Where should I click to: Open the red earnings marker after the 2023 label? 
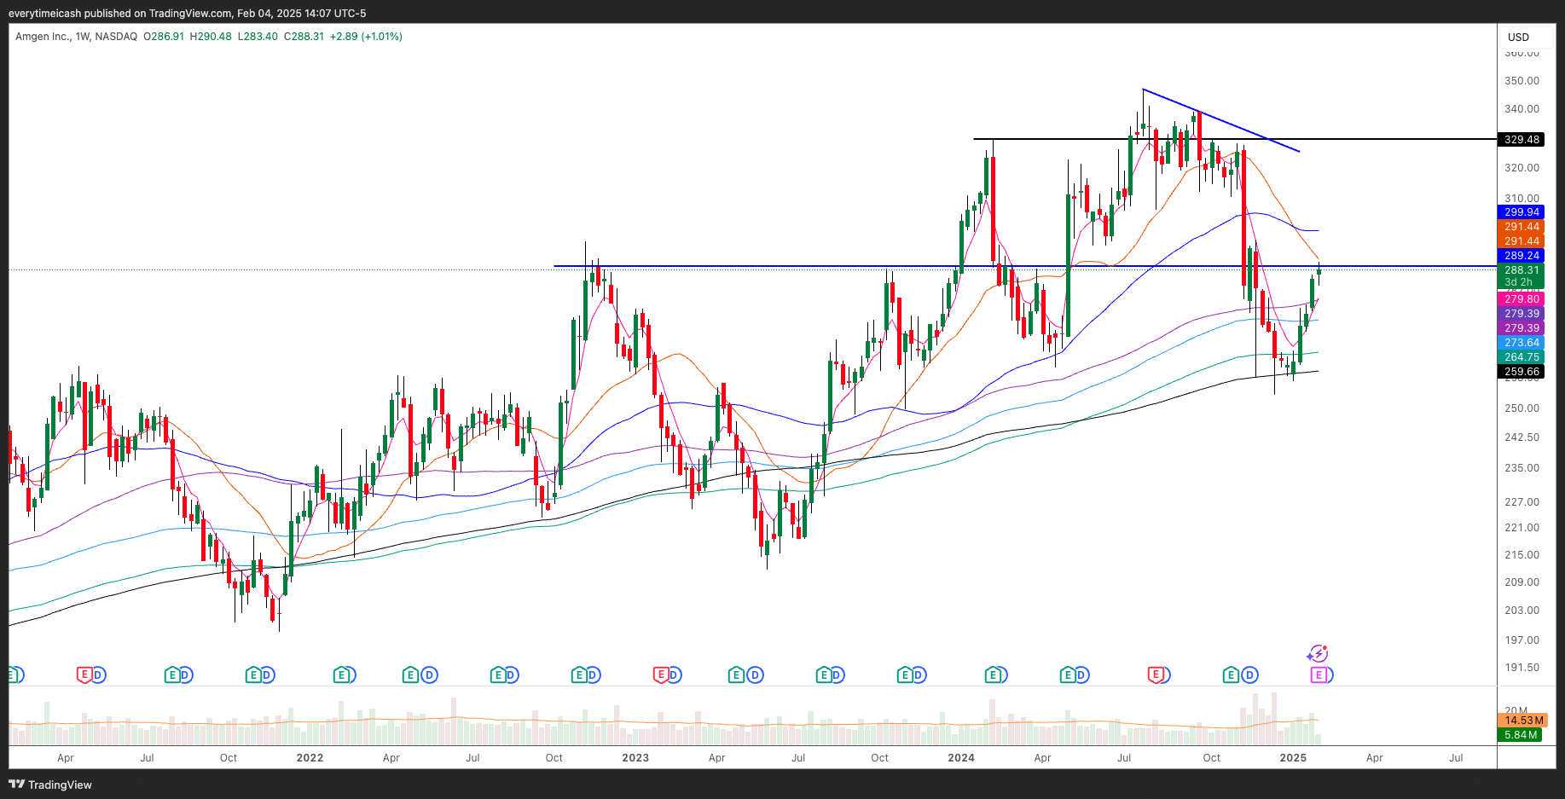coord(660,675)
